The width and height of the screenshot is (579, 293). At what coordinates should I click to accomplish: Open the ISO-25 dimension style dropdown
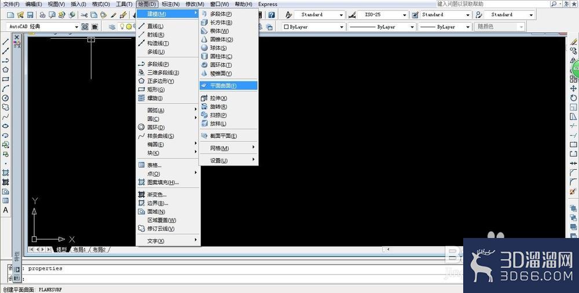(404, 15)
